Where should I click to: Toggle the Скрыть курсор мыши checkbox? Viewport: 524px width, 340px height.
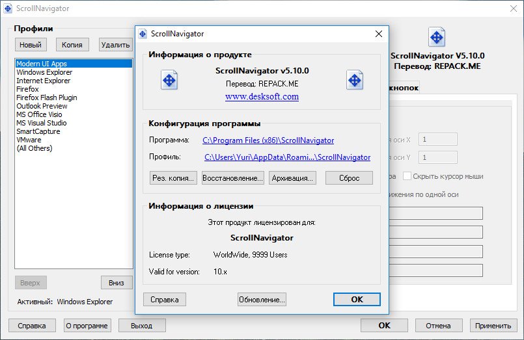(407, 176)
